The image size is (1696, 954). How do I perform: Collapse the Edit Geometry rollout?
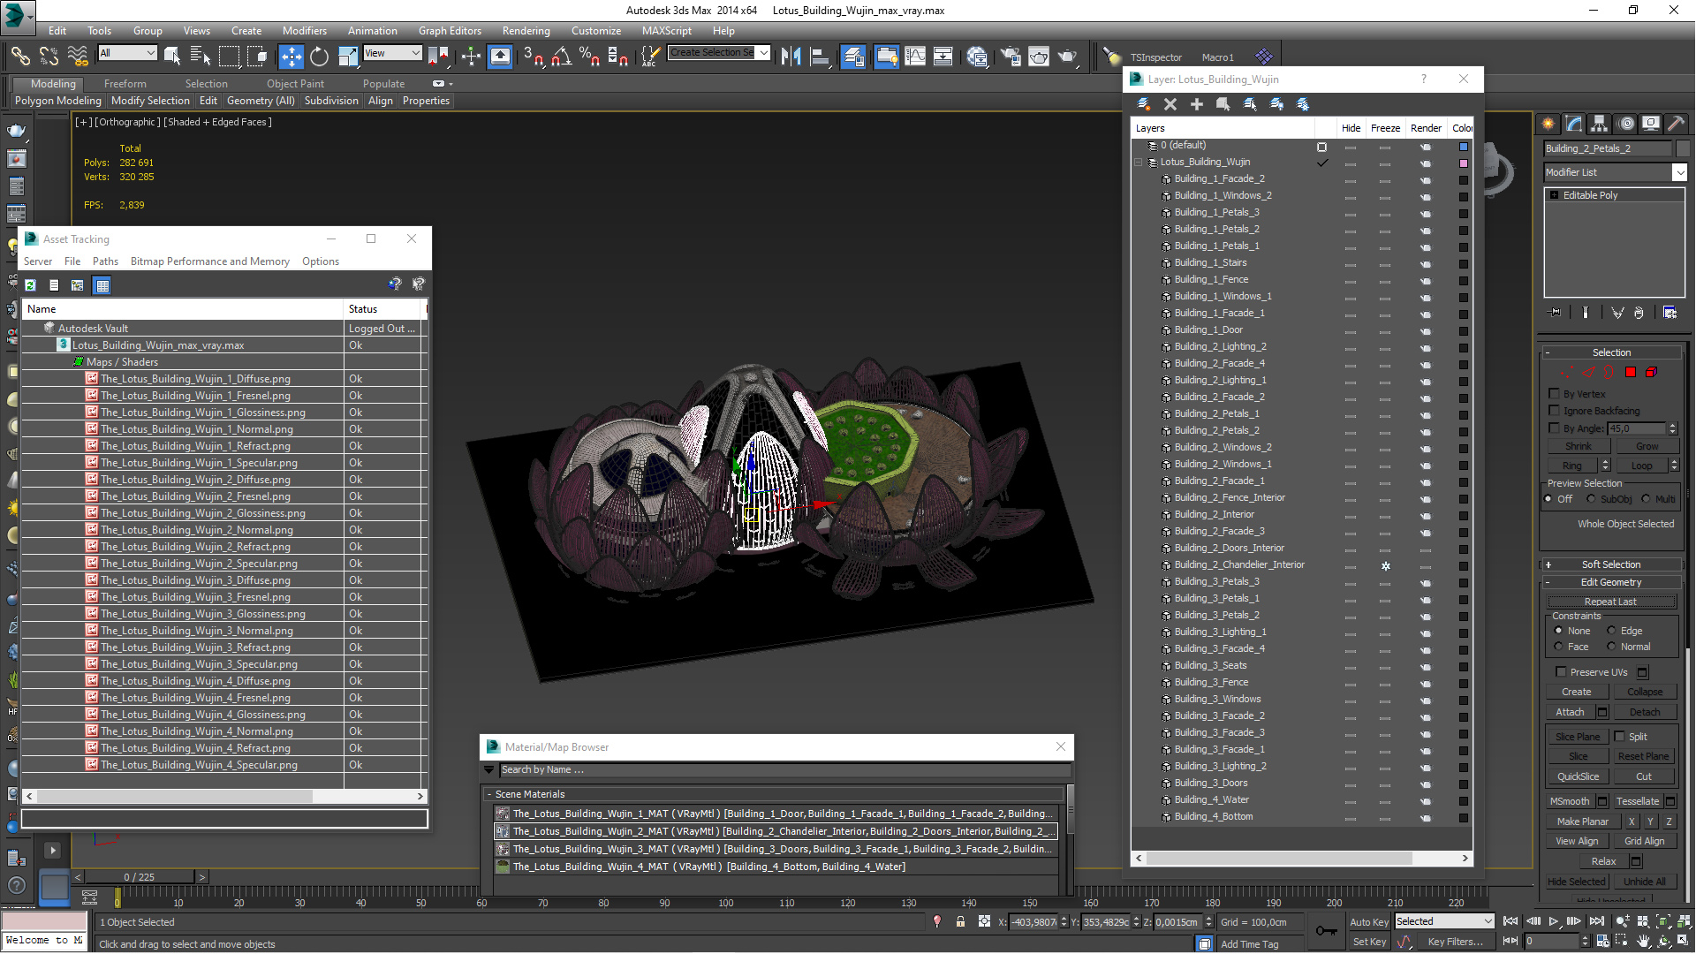(x=1611, y=582)
